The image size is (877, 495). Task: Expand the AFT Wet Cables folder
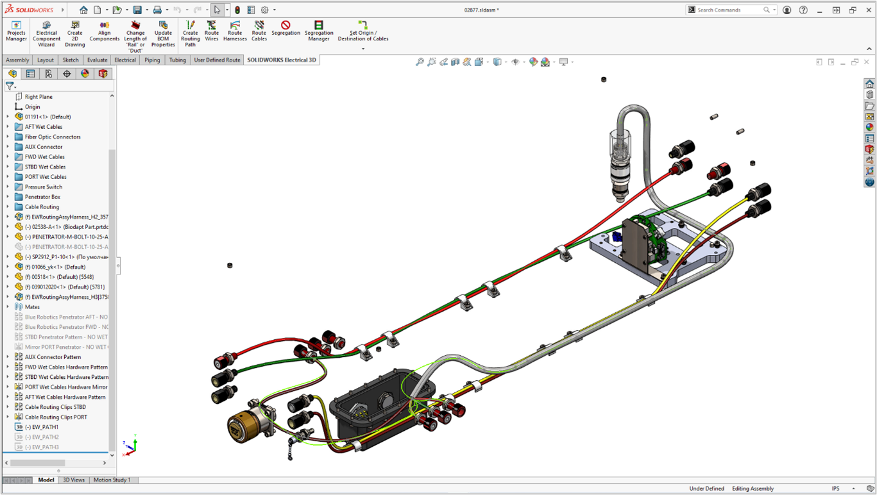[x=6, y=127]
